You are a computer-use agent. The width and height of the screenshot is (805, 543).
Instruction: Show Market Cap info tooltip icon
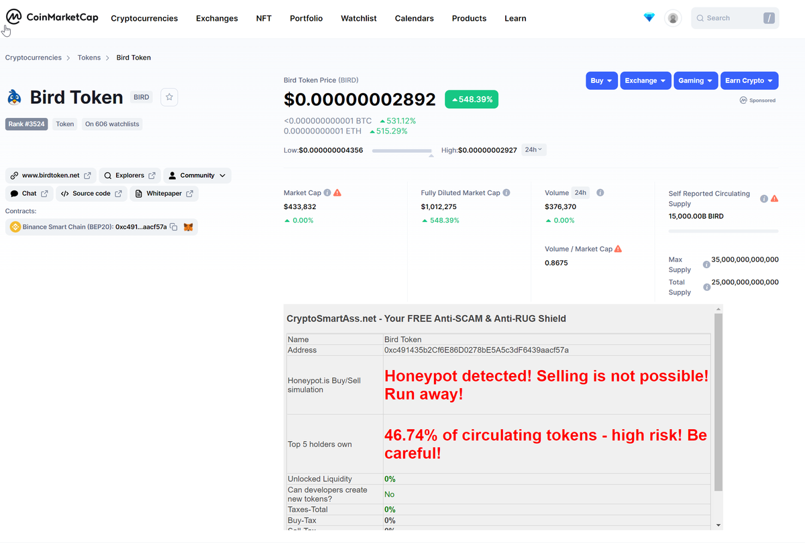coord(327,192)
